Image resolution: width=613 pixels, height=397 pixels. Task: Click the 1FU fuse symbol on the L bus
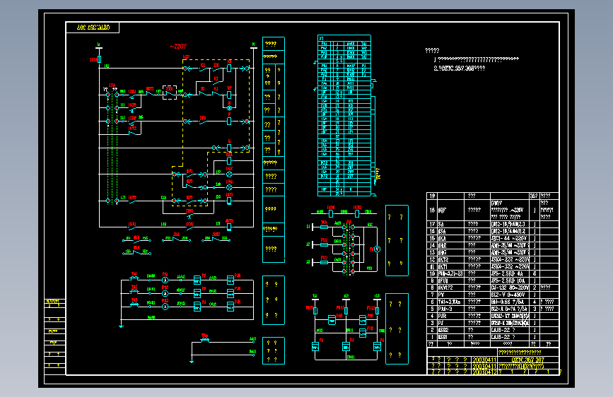coord(99,59)
